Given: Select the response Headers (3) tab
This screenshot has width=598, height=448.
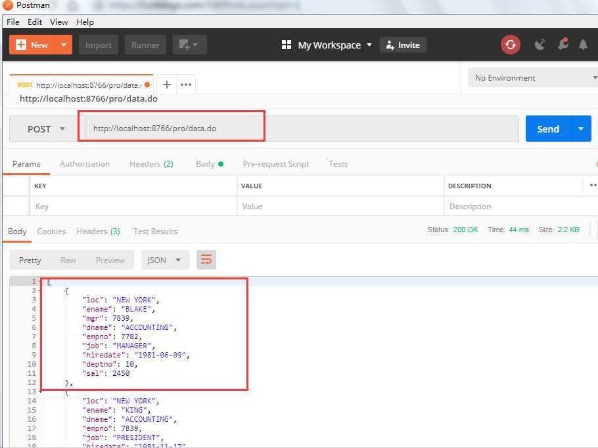Looking at the screenshot, I should click(99, 232).
